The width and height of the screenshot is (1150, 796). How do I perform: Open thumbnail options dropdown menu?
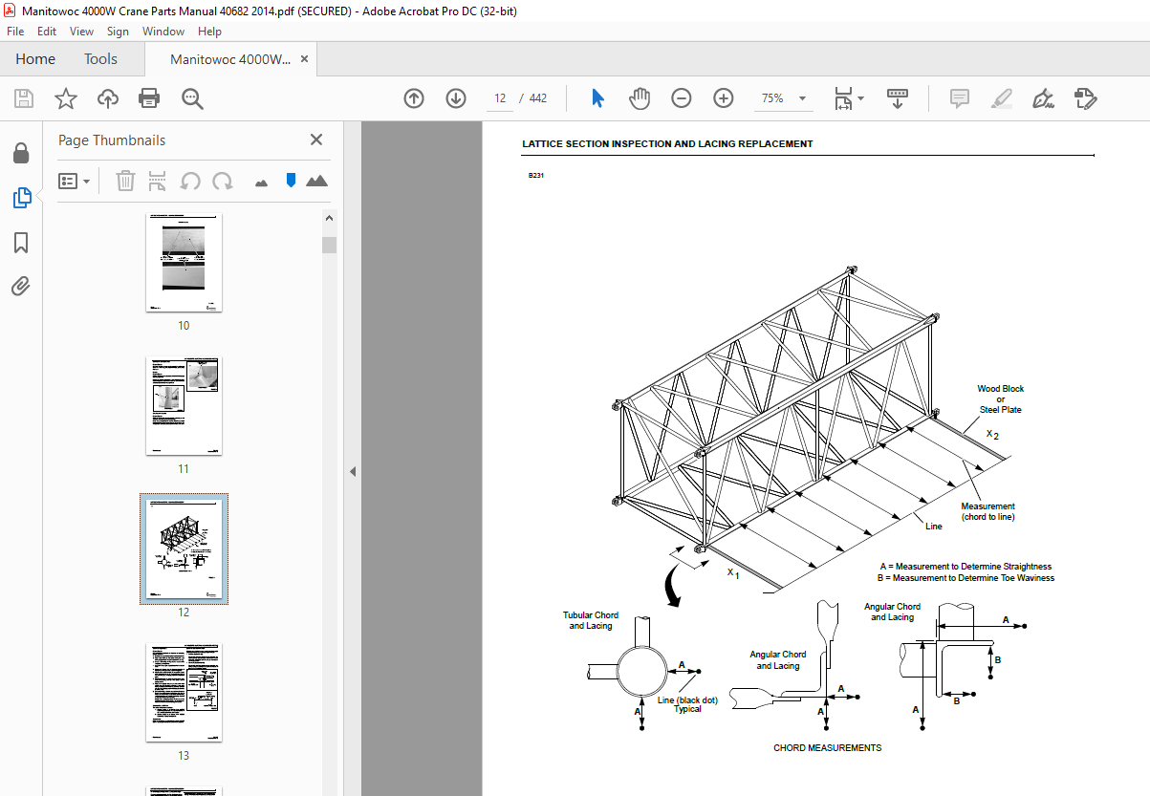click(x=75, y=181)
